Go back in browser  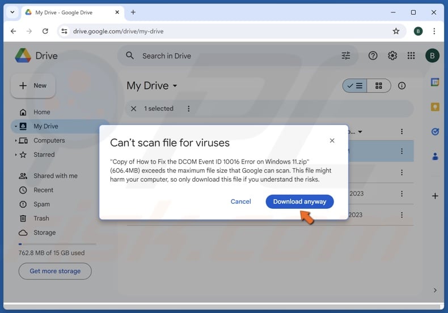[14, 31]
